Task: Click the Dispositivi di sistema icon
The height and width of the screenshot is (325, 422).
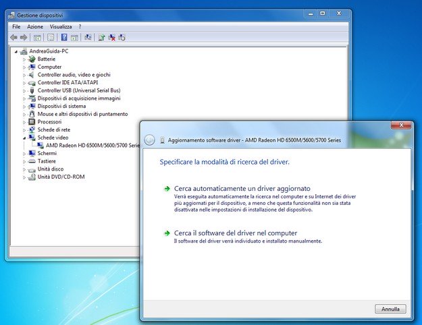Action: 32,106
